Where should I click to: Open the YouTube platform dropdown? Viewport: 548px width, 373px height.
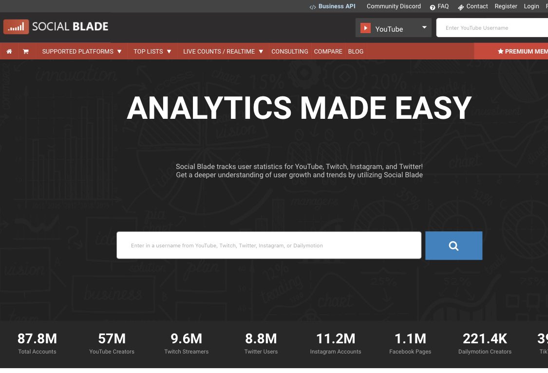pyautogui.click(x=394, y=28)
